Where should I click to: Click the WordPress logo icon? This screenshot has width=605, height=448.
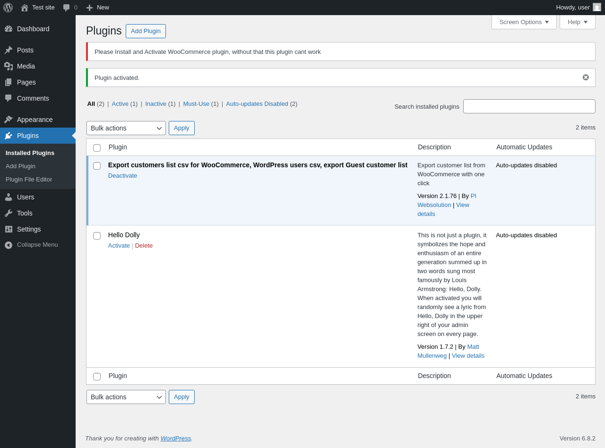(x=8, y=8)
